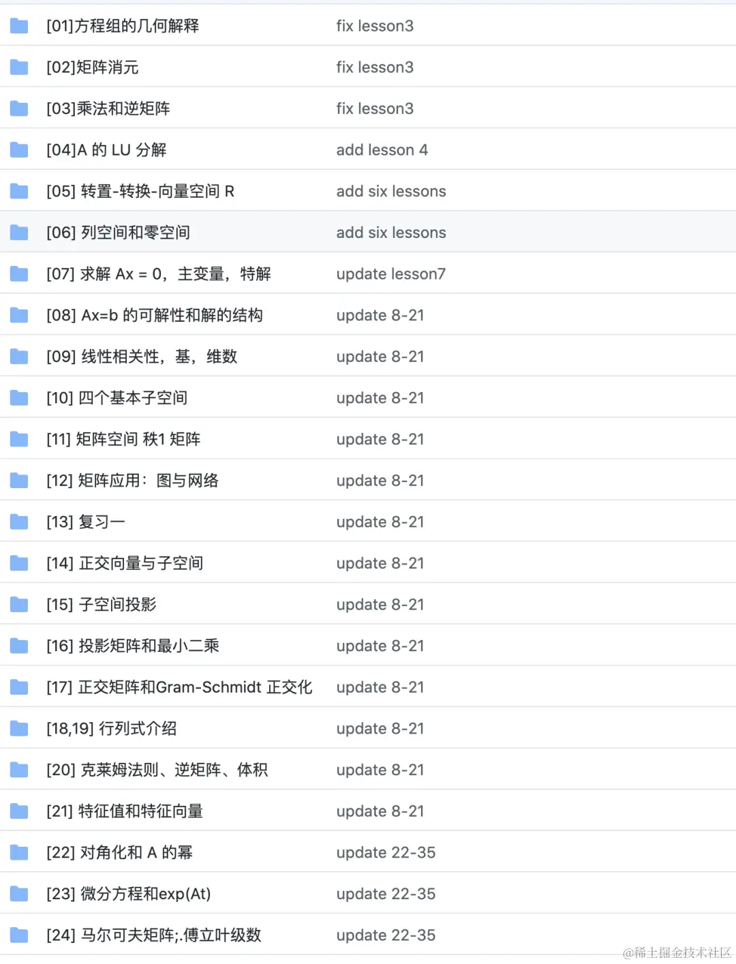This screenshot has width=736, height=964.
Task: Click the add six lessons commit beside [06]
Action: click(390, 232)
